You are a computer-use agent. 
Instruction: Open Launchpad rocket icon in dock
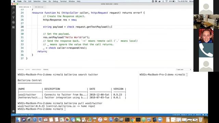pos(29,120)
